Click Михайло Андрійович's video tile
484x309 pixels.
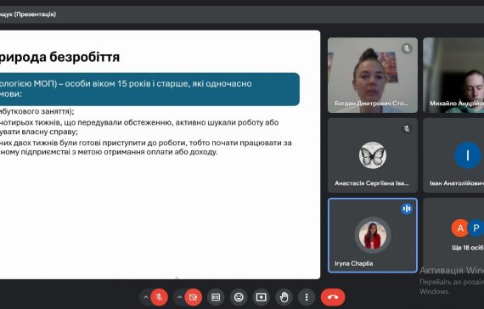tap(453, 75)
